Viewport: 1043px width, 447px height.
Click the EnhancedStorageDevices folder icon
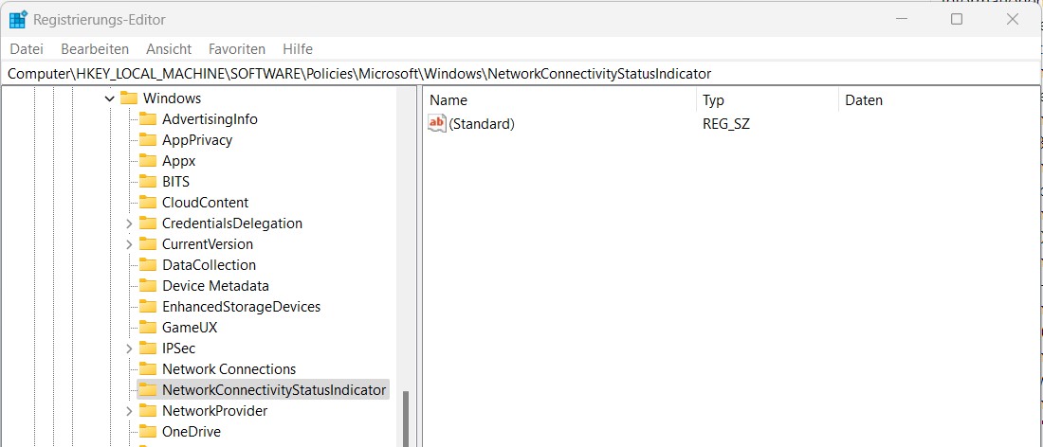(148, 307)
